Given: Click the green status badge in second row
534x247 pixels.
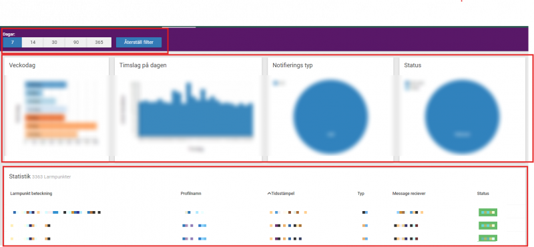Looking at the screenshot, I should coord(488,226).
